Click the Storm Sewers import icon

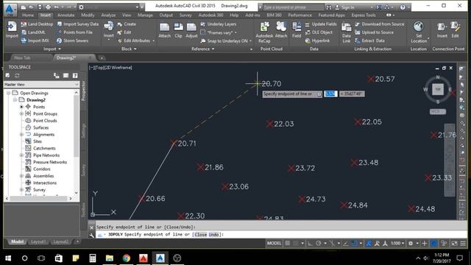pos(59,40)
